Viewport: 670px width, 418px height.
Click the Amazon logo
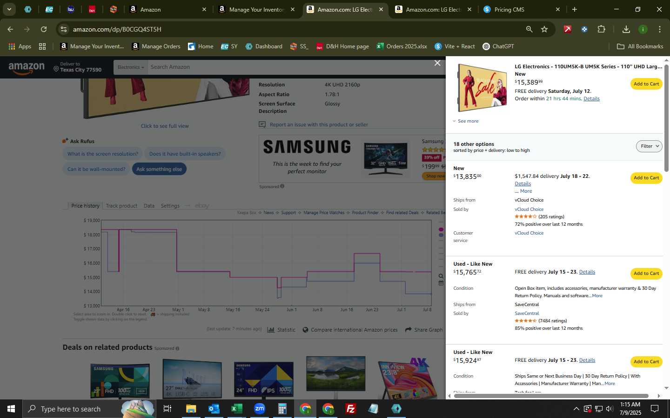(x=27, y=68)
